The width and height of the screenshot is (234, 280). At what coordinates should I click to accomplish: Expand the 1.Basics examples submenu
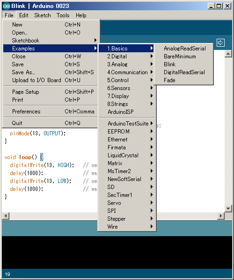pyautogui.click(x=126, y=49)
